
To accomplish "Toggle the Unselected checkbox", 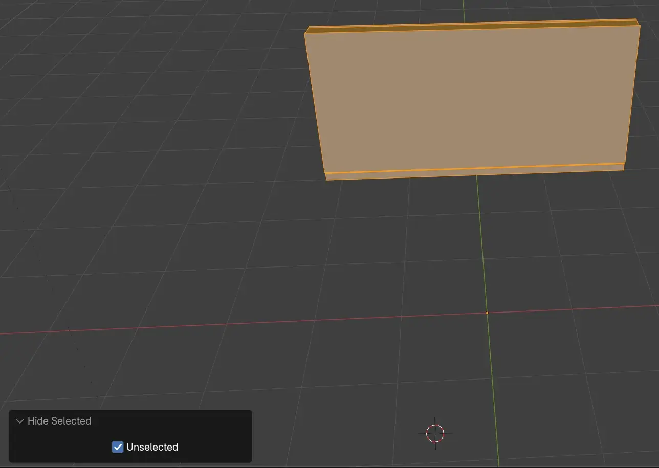I will click(x=118, y=447).
